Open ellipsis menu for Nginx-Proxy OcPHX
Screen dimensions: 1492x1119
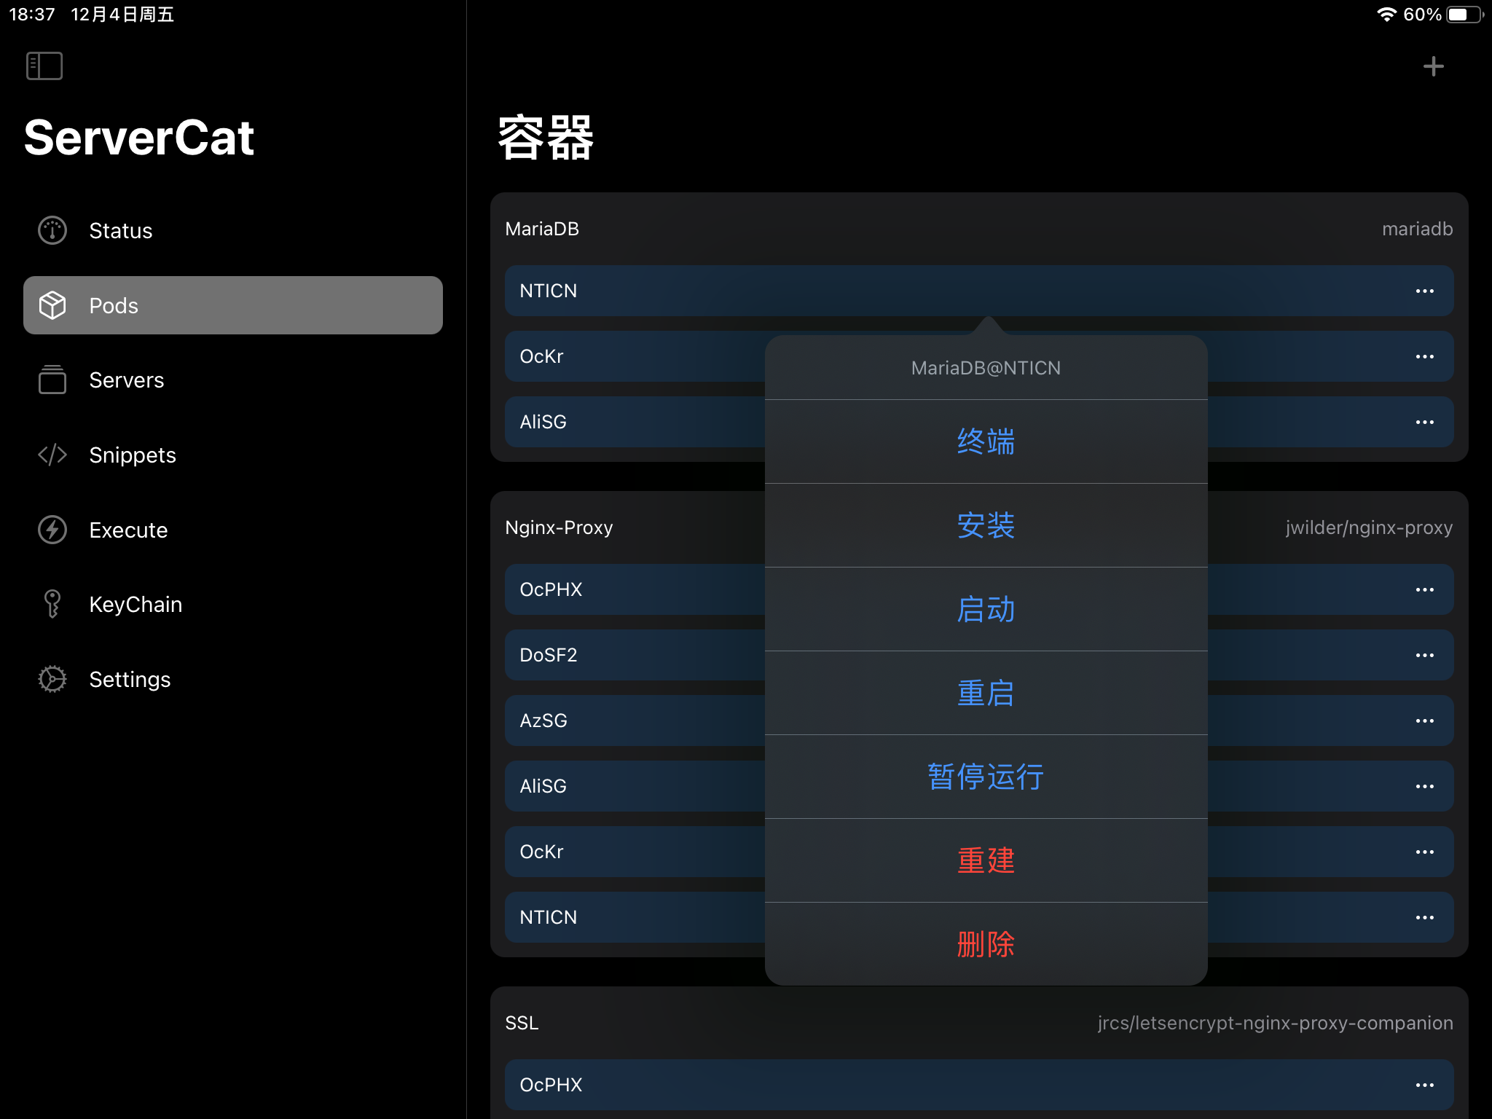[1424, 589]
